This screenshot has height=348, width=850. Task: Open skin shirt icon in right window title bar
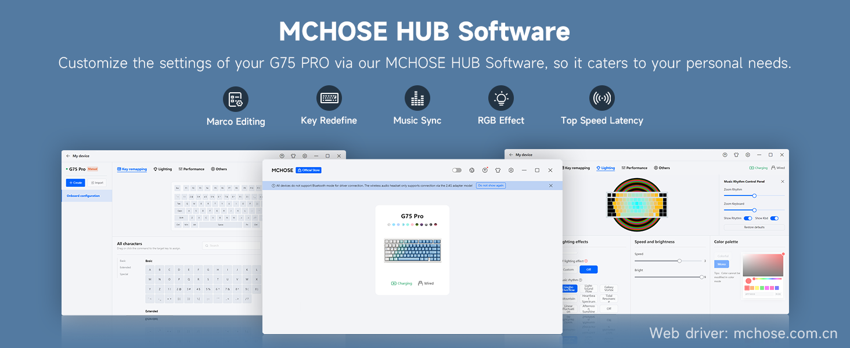(736, 155)
